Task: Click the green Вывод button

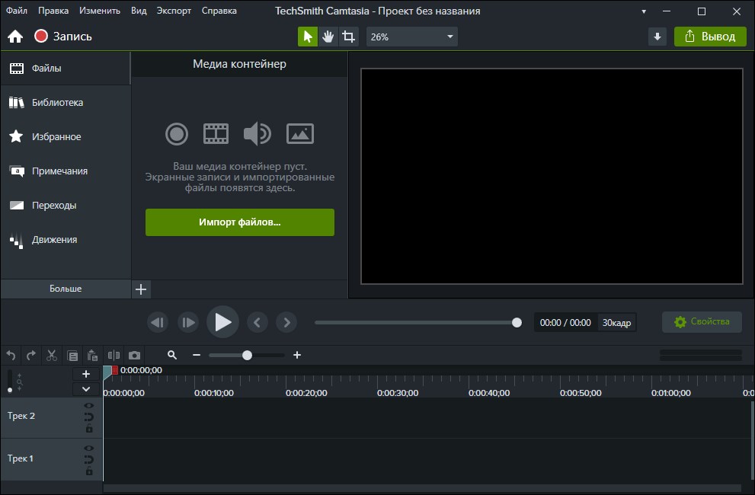Action: coord(710,36)
